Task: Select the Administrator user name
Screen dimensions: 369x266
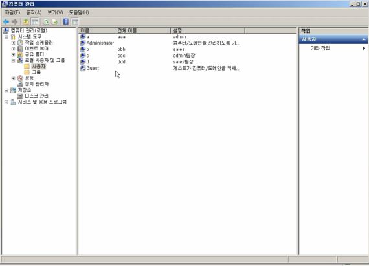Action: click(100, 43)
